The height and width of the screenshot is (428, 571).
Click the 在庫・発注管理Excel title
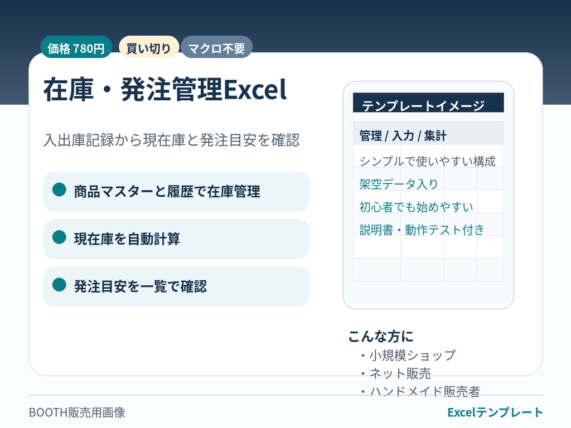click(x=165, y=90)
